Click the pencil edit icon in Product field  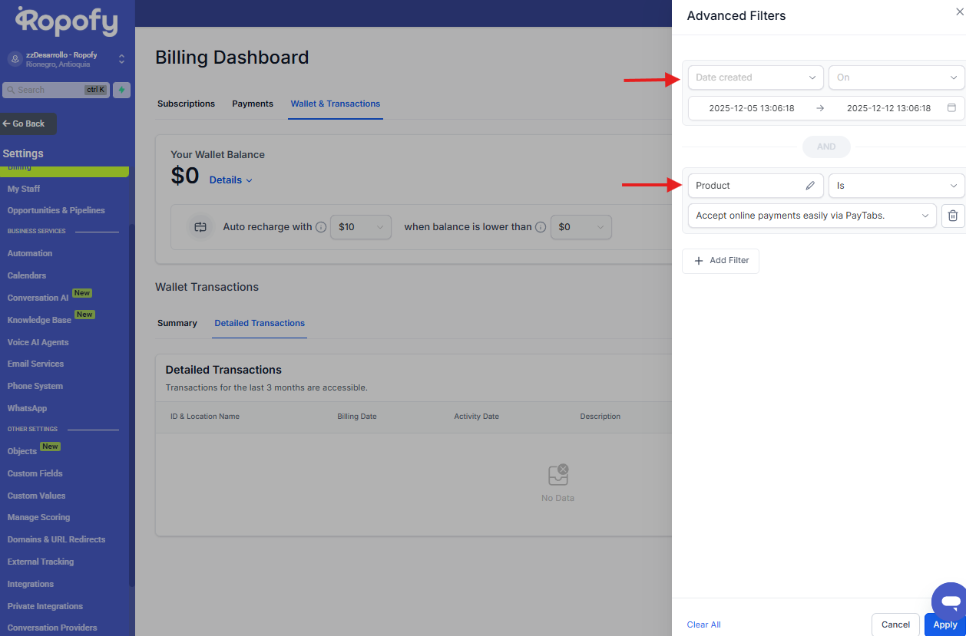pyautogui.click(x=810, y=186)
